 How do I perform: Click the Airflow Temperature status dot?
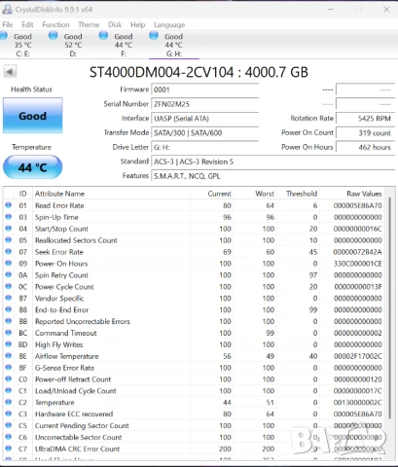click(x=9, y=356)
